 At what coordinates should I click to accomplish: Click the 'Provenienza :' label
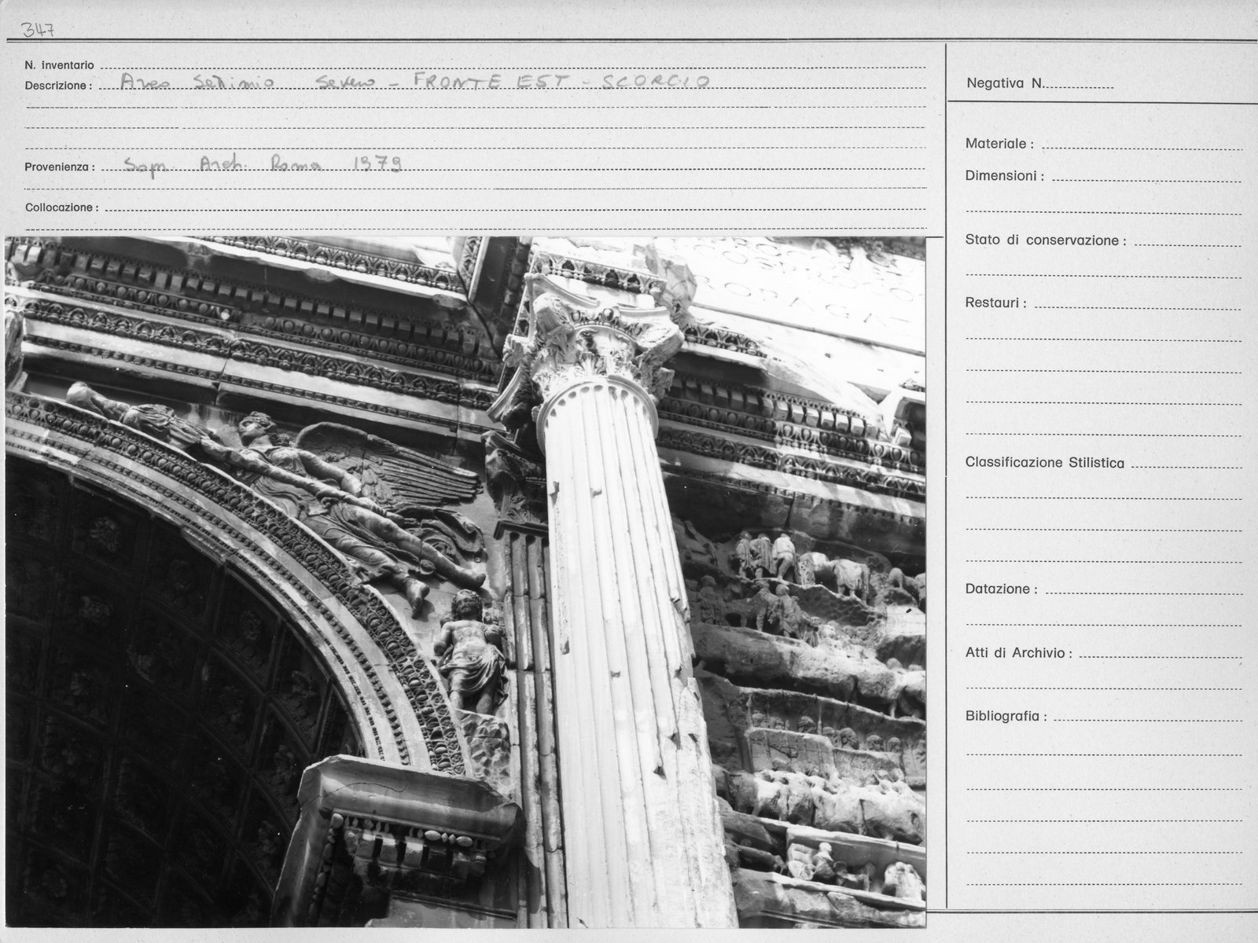(60, 167)
